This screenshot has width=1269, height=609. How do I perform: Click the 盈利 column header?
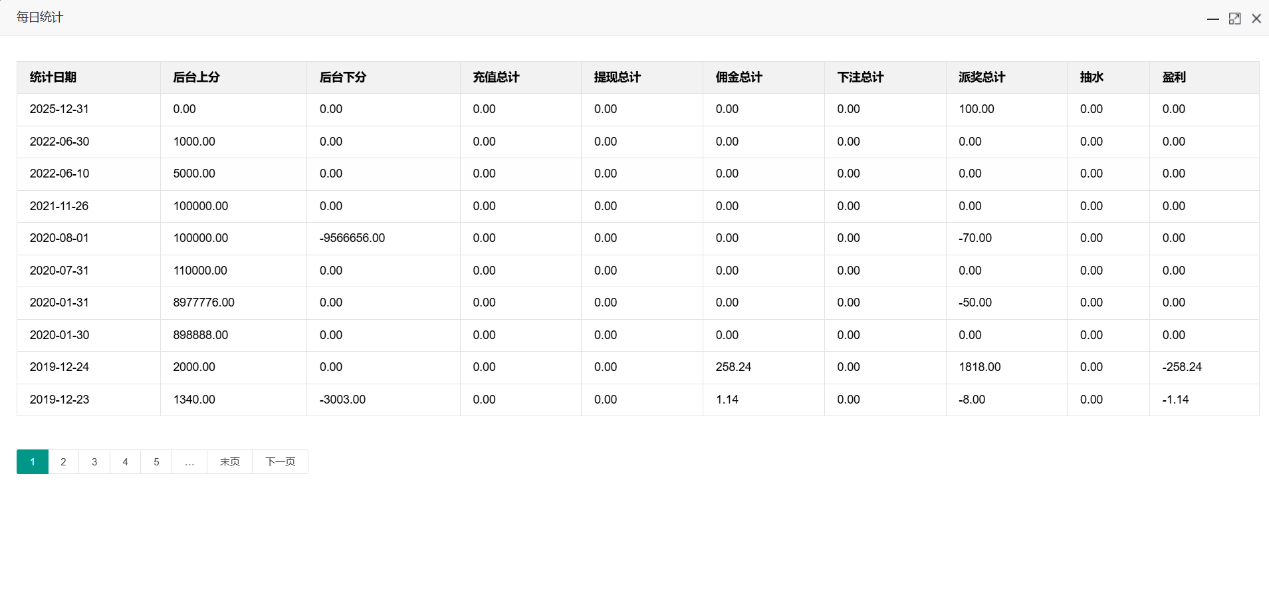[1174, 77]
